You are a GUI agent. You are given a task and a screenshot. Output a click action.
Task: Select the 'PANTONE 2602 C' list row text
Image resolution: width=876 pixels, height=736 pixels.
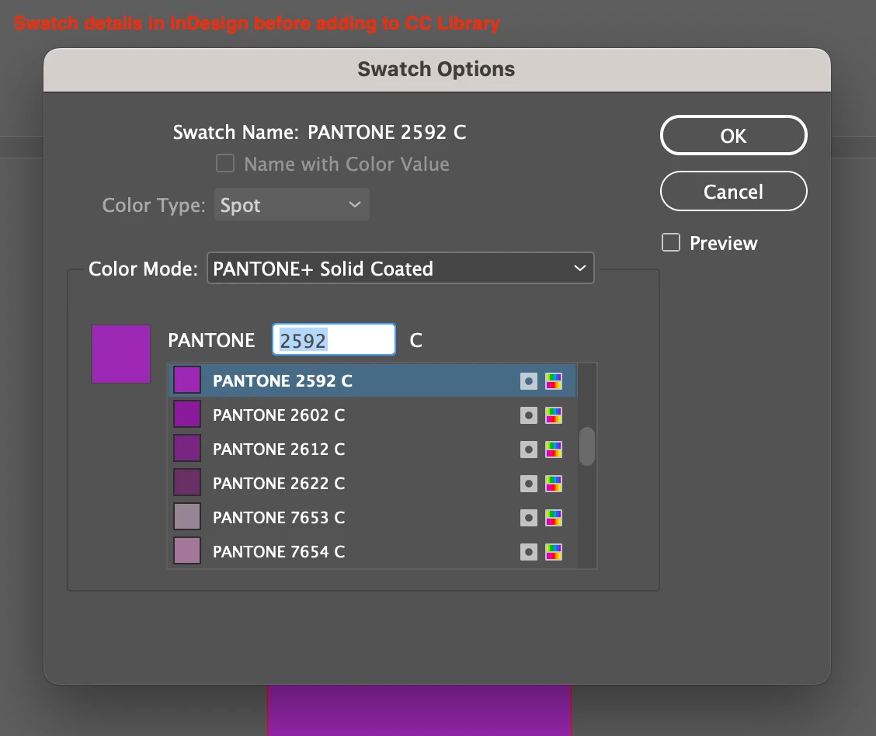pyautogui.click(x=279, y=415)
